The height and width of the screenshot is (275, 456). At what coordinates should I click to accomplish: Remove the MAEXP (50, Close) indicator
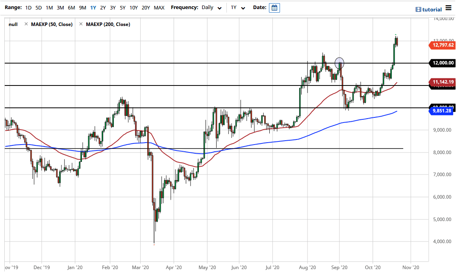click(26, 24)
